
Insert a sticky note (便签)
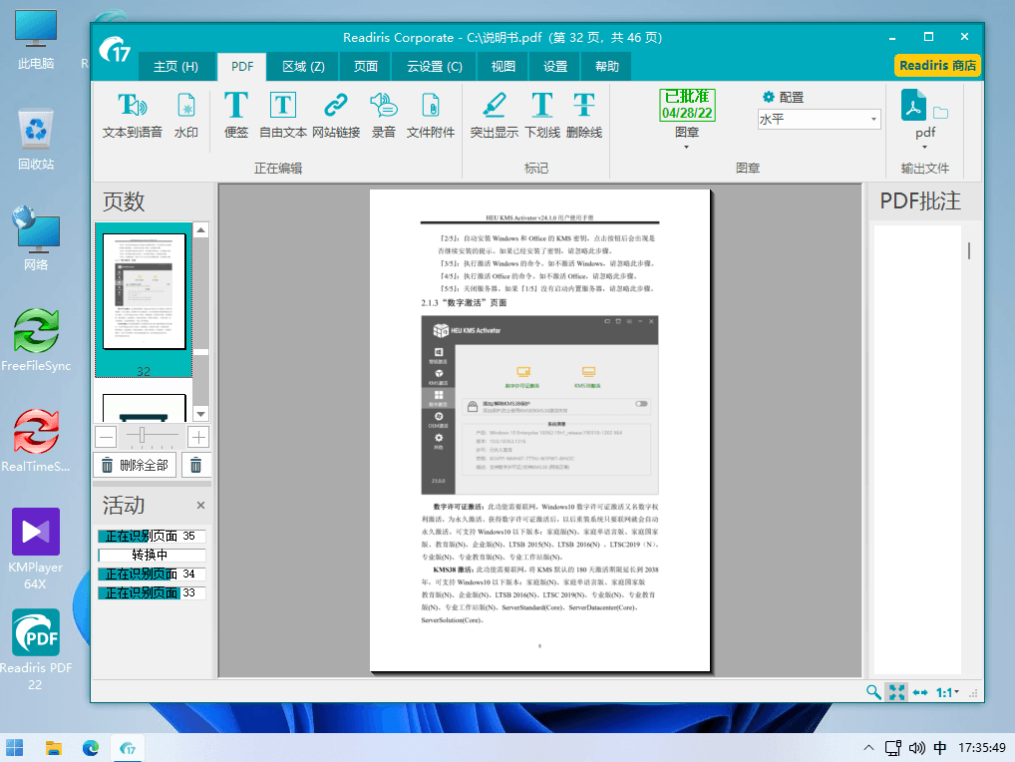coord(235,115)
